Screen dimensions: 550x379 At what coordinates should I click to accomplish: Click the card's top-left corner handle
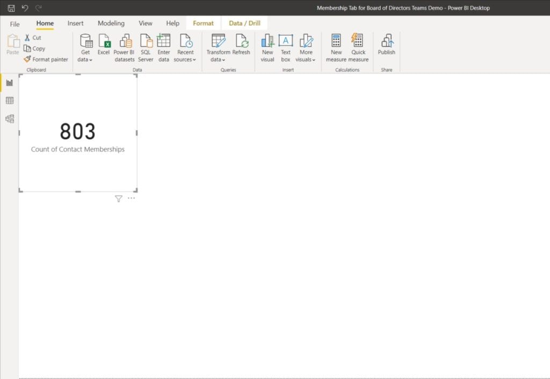(x=21, y=76)
